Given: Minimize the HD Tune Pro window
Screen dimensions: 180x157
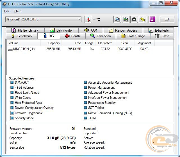Looking at the screenshot, I should tap(153, 3).
